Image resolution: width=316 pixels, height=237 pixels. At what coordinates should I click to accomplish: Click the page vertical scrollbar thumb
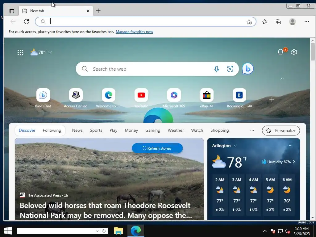[x=313, y=52]
